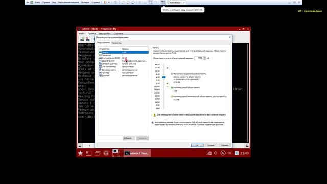Select the Принтер device row
The image size is (327, 184).
click(x=124, y=73)
